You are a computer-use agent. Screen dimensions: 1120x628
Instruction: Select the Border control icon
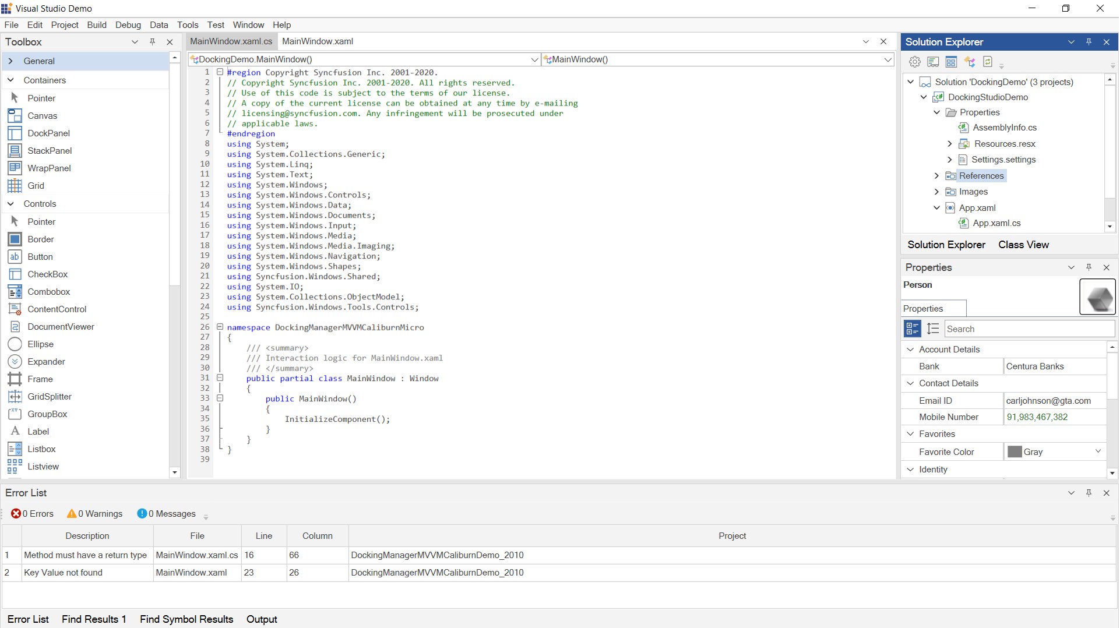[15, 239]
